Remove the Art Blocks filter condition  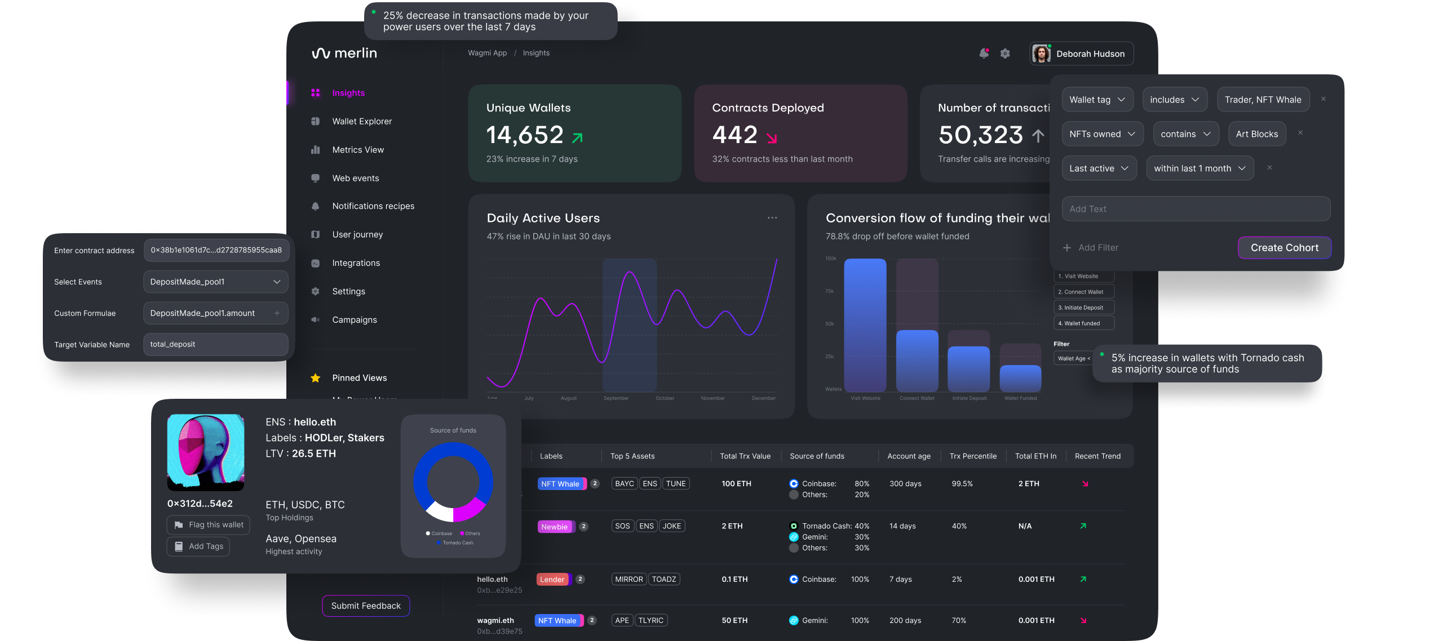(x=1300, y=132)
